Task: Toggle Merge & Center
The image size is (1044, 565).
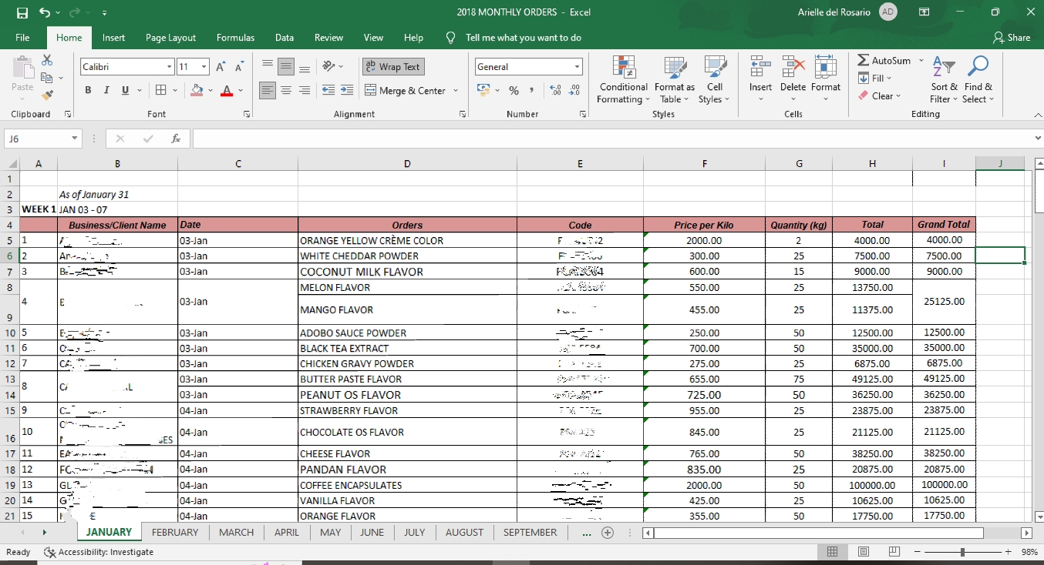Action: (x=406, y=90)
